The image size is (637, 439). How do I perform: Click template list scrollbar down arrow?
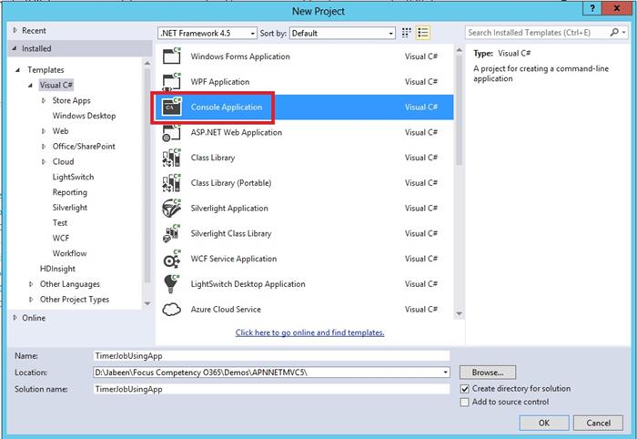[459, 313]
